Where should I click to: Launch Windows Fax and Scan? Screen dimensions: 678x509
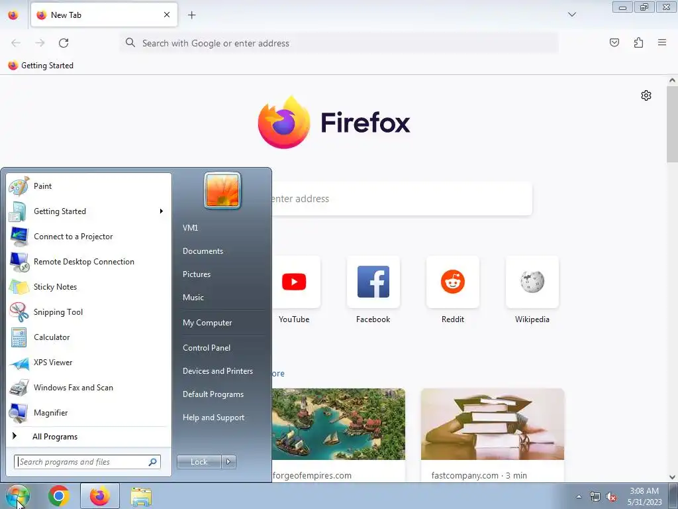tap(89, 388)
